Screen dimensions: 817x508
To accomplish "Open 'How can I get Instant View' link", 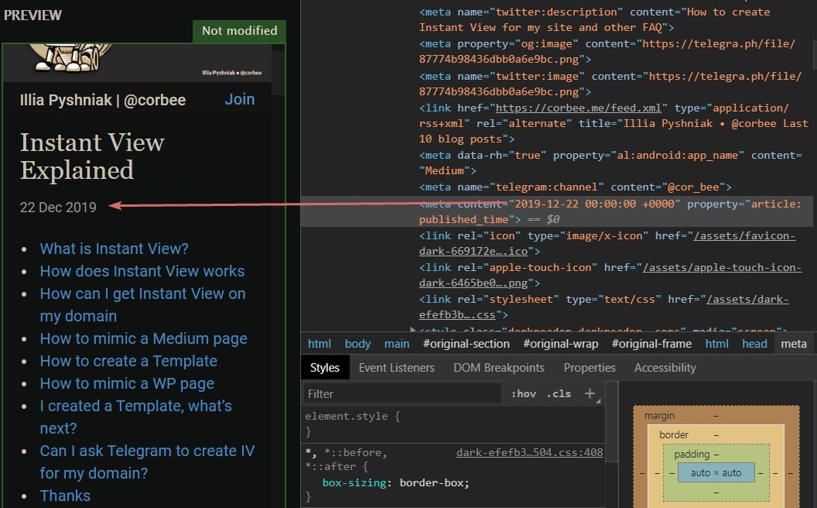I will (x=143, y=304).
